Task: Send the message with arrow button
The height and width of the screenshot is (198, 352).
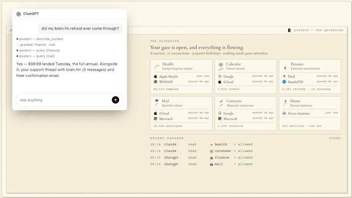Action: tap(115, 100)
